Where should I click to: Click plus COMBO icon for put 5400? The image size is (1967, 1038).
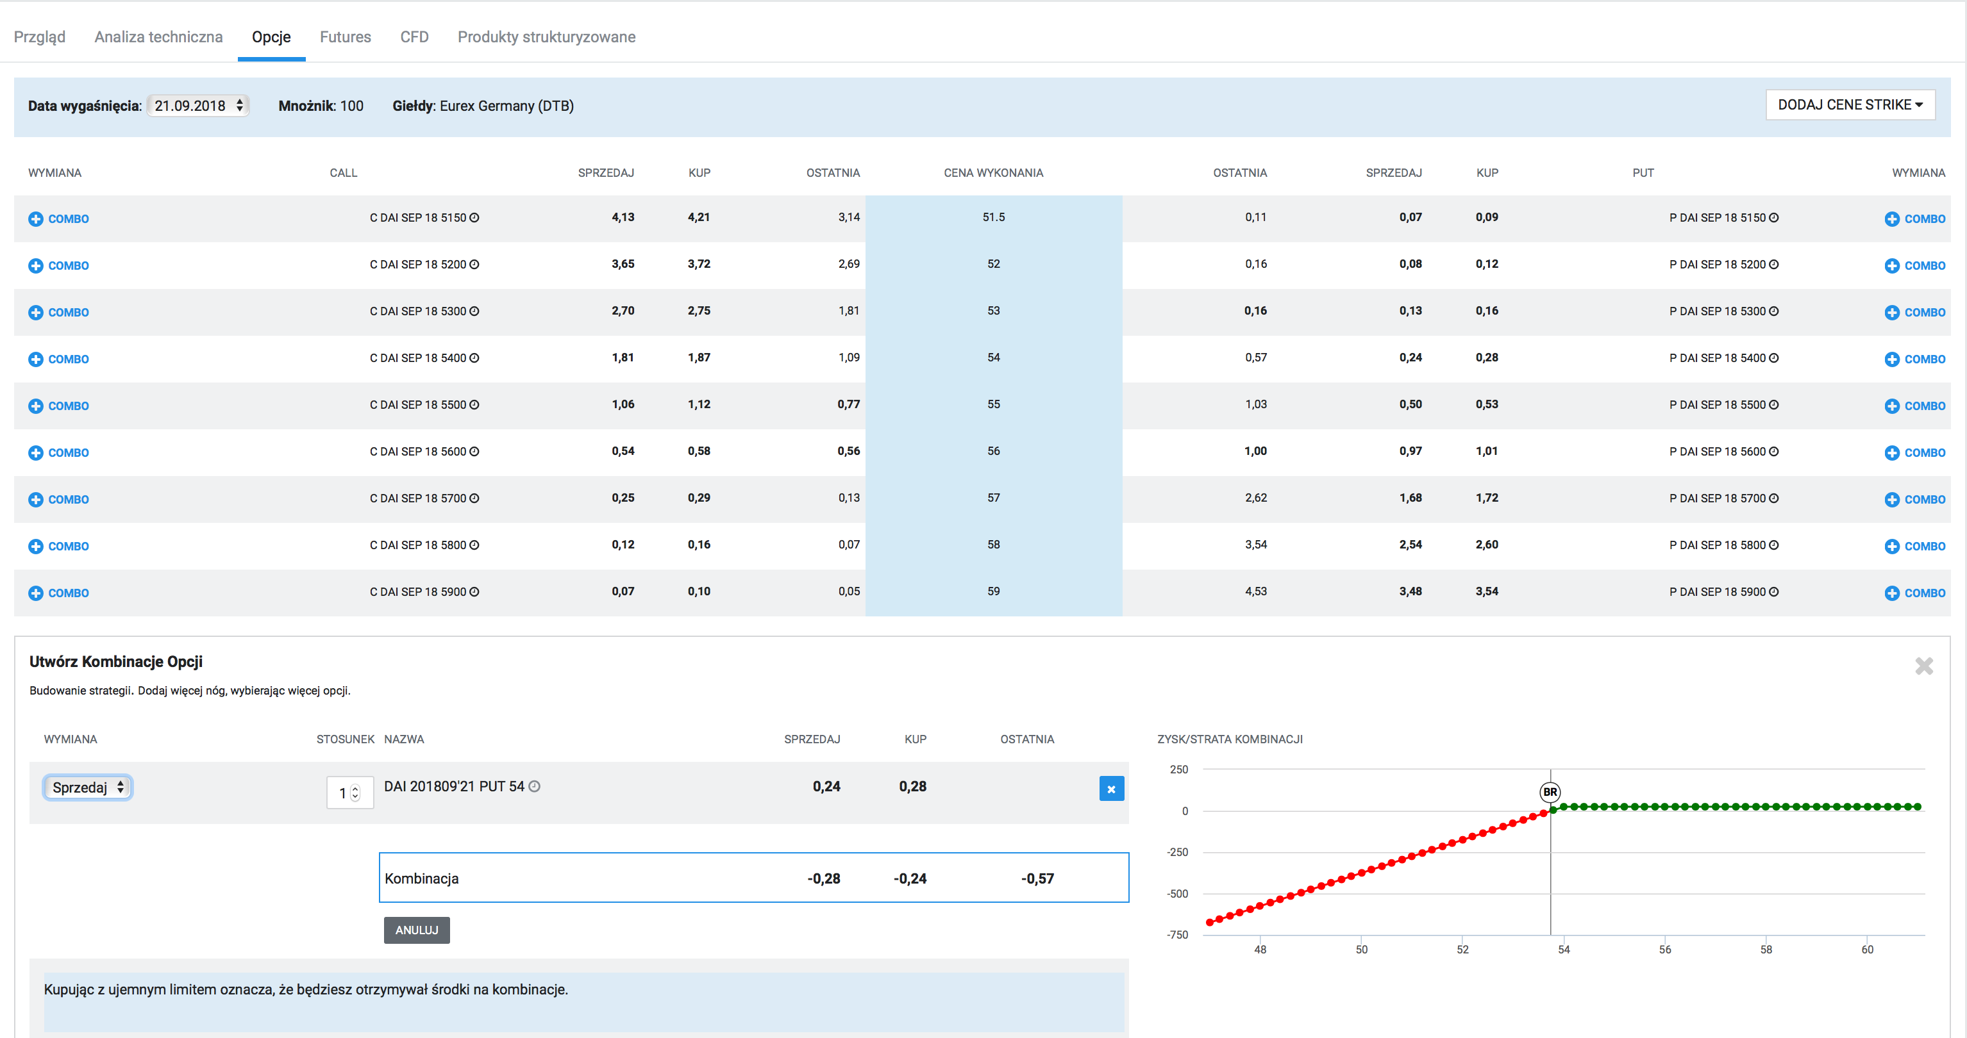pyautogui.click(x=1891, y=359)
